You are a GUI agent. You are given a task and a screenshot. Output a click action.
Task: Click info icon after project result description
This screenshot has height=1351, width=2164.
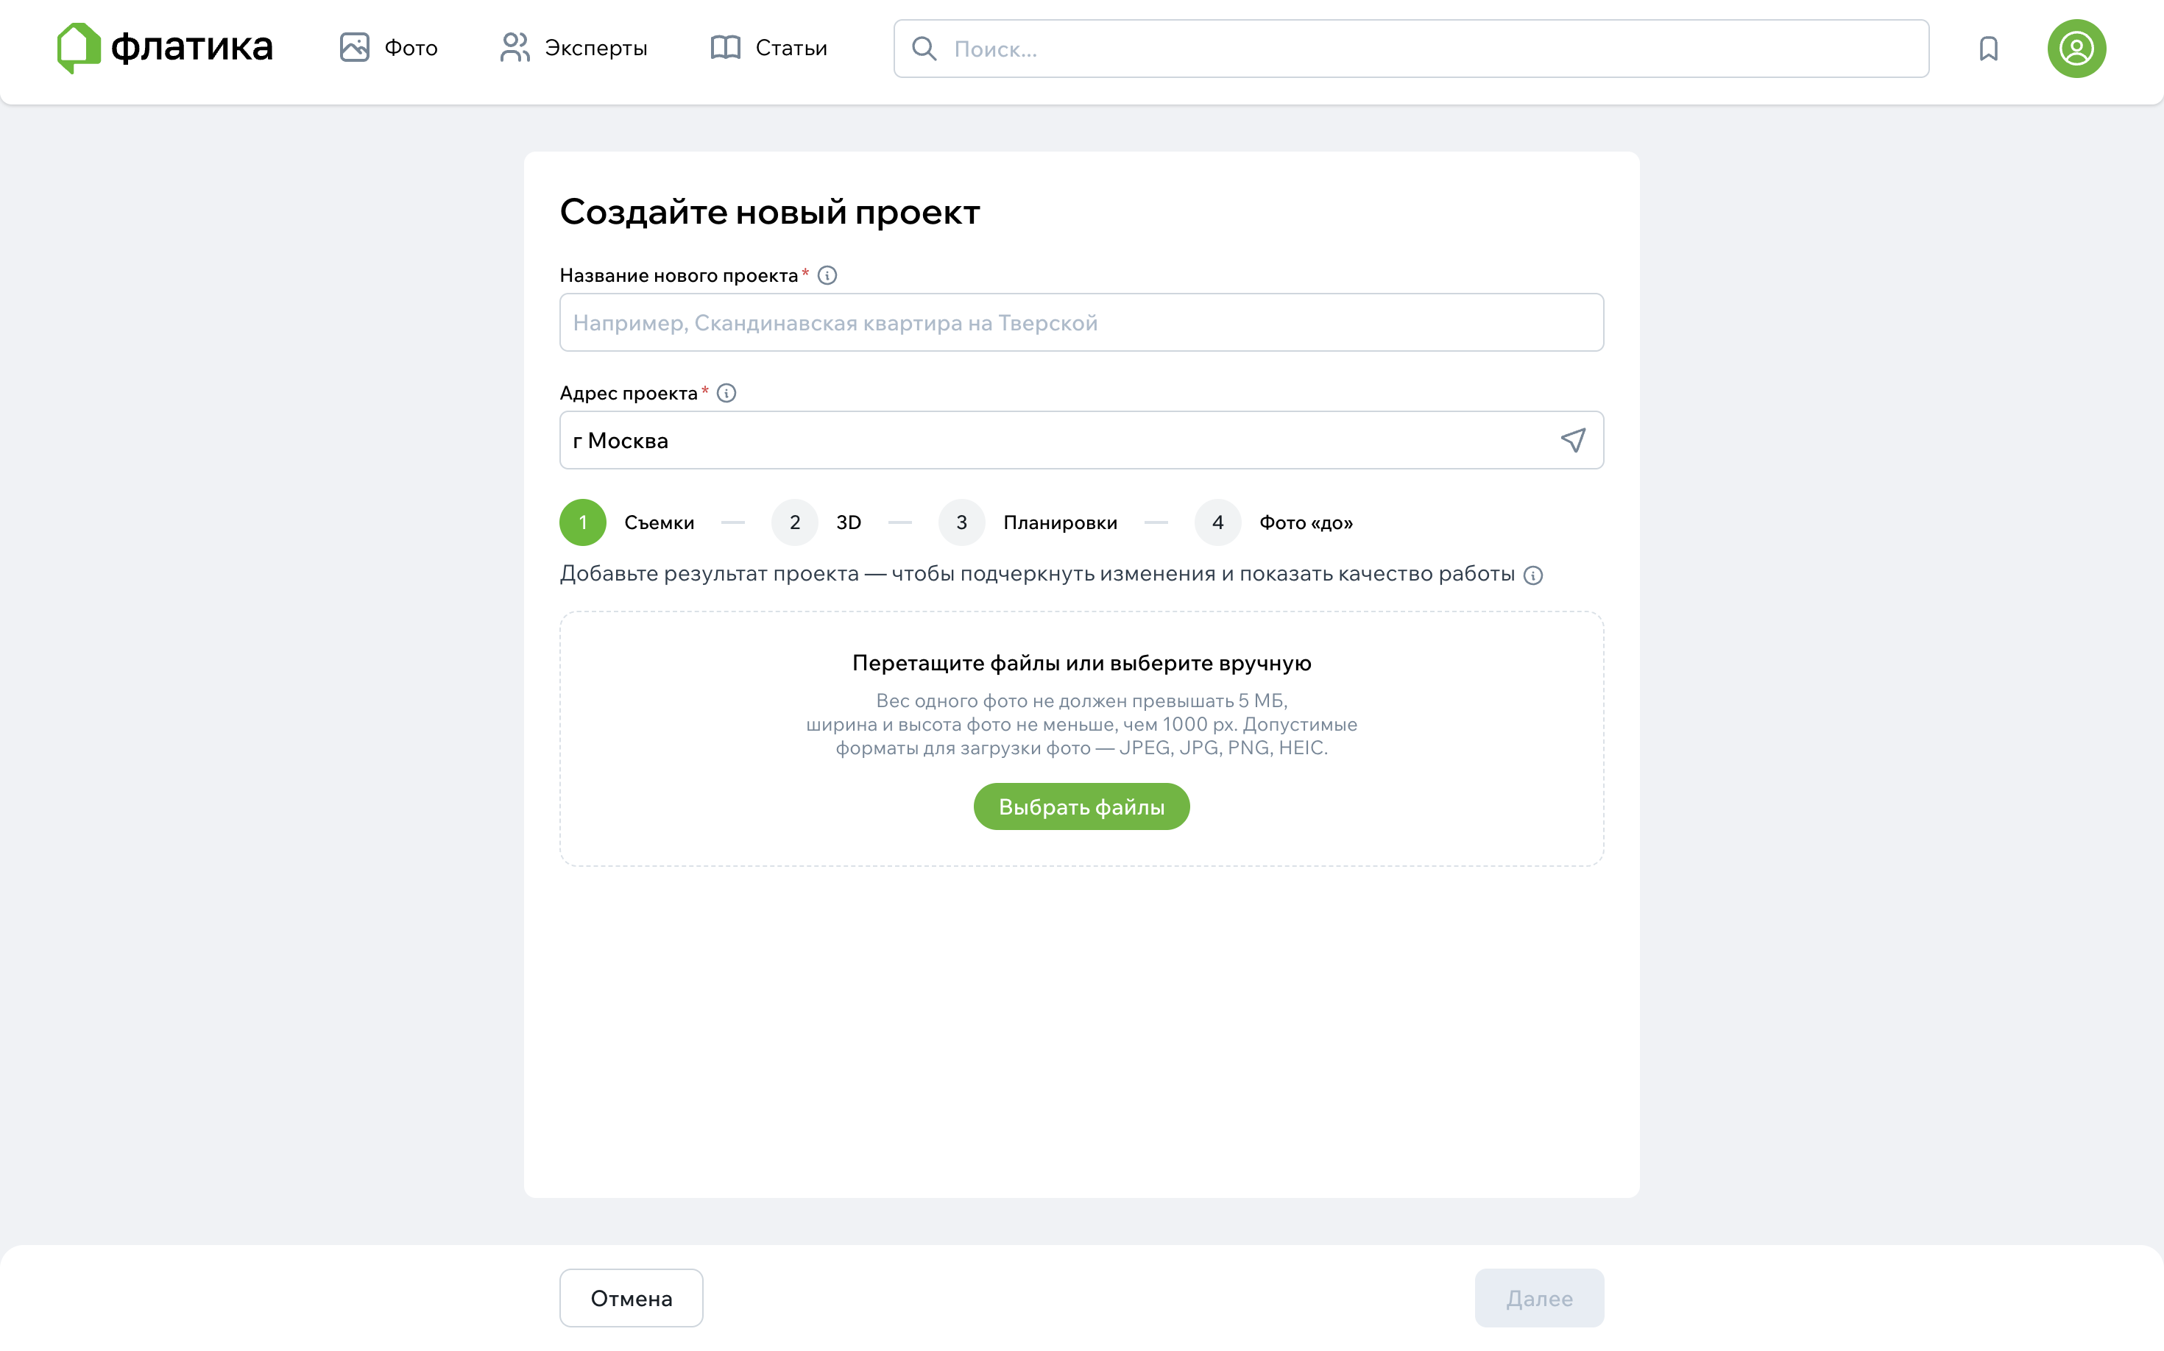click(x=1533, y=575)
